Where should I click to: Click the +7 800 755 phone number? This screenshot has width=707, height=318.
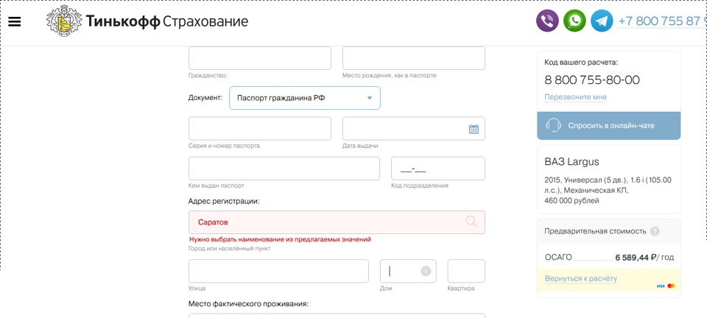tap(662, 21)
